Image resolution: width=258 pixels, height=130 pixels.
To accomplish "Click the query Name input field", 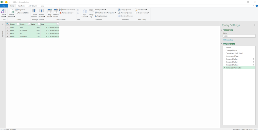I will pos(239,36).
